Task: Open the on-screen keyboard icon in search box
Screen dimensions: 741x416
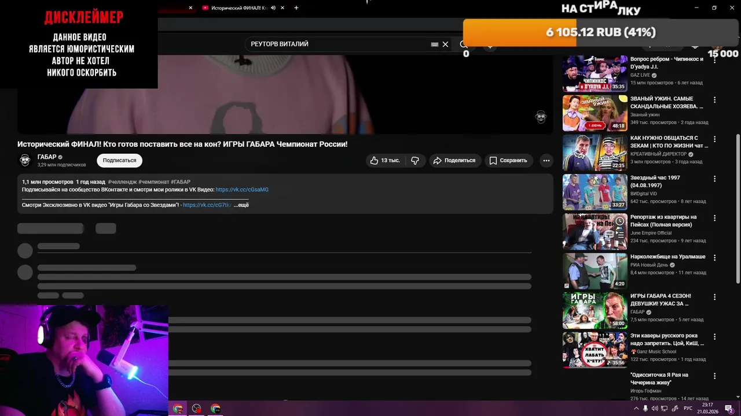Action: [435, 44]
